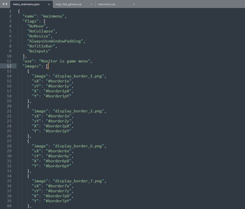The image size is (245, 209).
Task: Place cursor on "NoCollapse" flag text
Action: [x=42, y=31]
